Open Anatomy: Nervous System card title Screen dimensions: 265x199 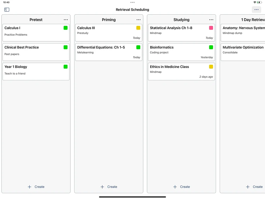[244, 28]
